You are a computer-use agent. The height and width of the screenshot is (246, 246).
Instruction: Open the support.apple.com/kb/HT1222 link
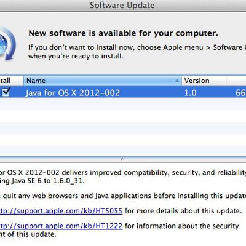tap(61, 226)
